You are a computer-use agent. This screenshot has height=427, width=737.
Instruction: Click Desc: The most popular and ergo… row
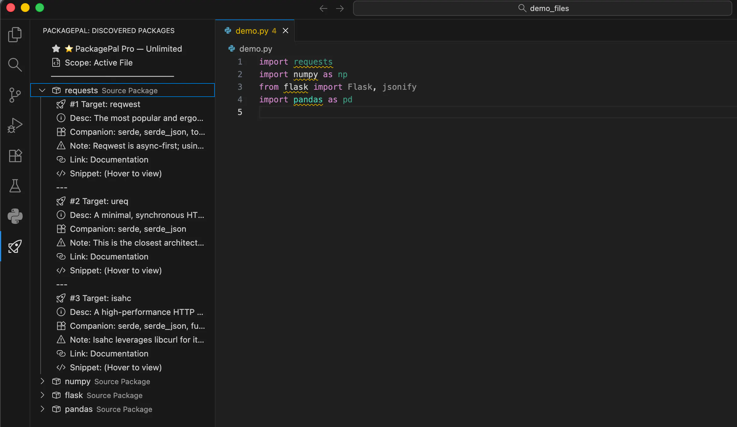coord(123,118)
